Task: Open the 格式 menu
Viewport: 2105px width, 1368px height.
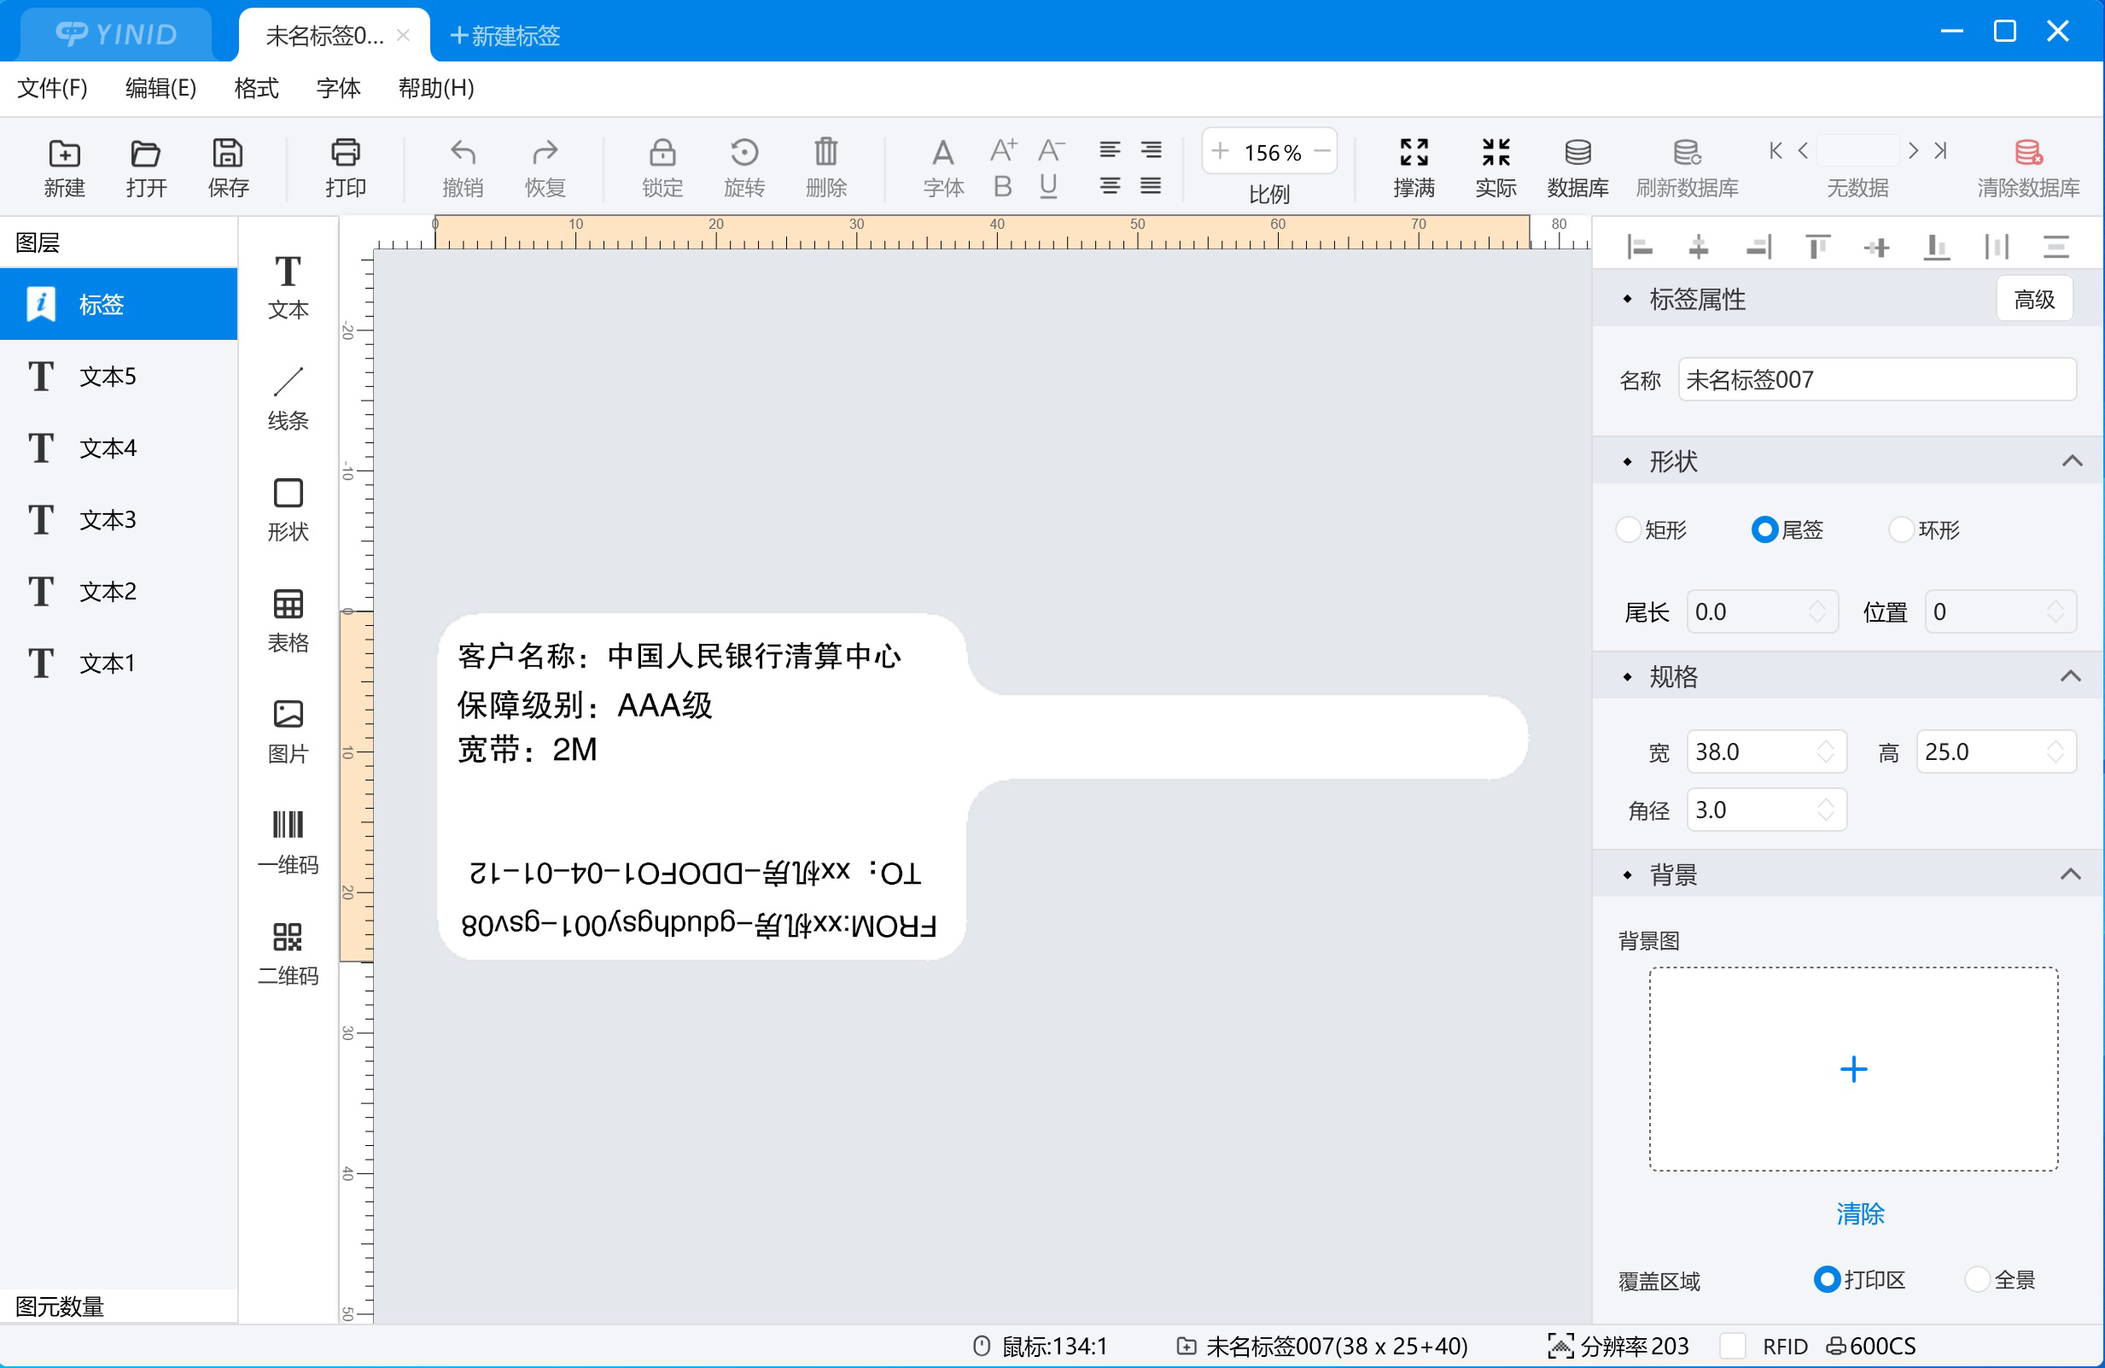Action: (x=256, y=88)
